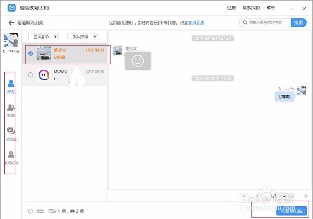Click the magnifier icon in search box

coord(245,22)
